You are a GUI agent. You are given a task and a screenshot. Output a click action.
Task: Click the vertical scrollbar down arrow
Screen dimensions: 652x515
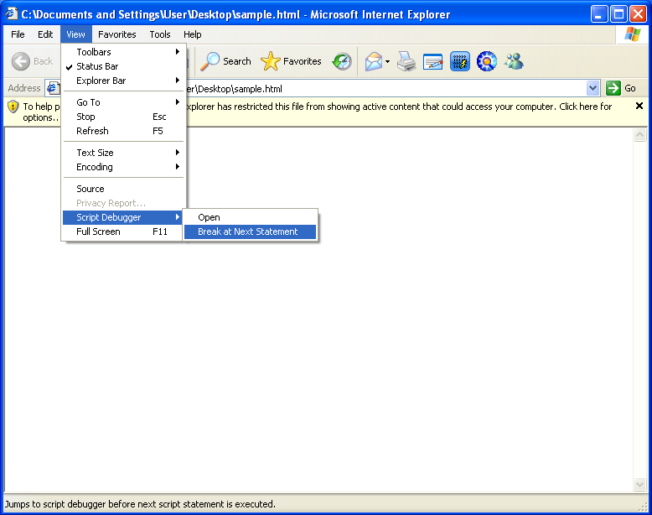click(x=640, y=485)
